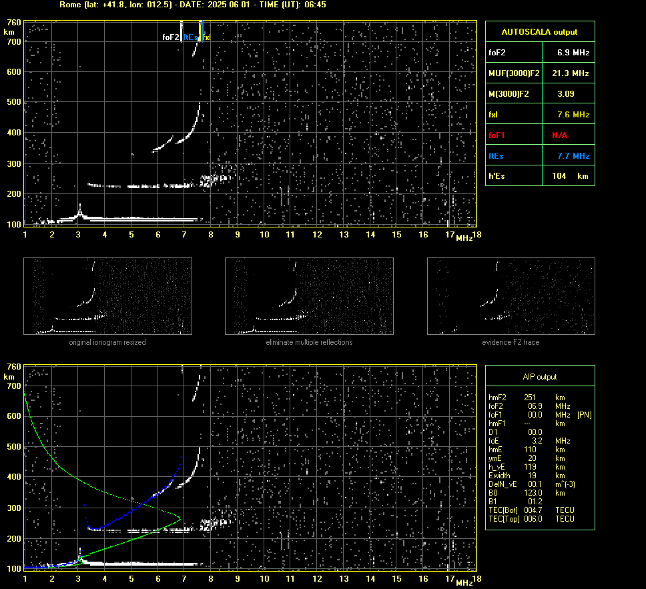
Task: Click the Ewidth 19 km entry
Action: pyautogui.click(x=527, y=476)
